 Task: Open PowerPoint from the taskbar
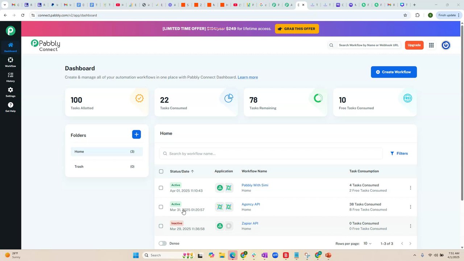click(328, 255)
